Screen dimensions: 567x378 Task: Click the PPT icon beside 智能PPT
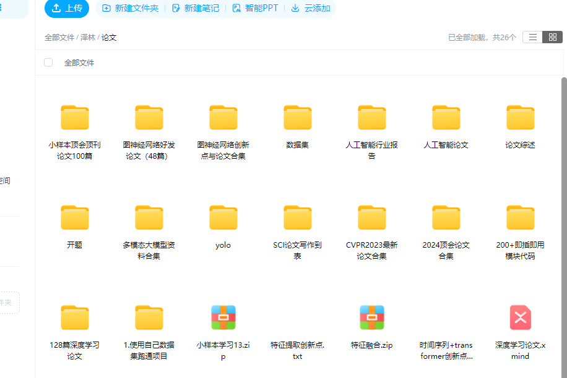click(x=236, y=8)
